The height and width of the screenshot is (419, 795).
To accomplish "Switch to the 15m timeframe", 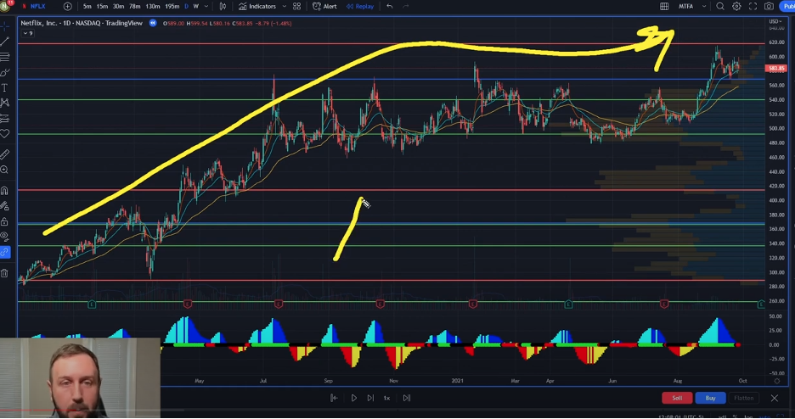I will click(x=102, y=6).
